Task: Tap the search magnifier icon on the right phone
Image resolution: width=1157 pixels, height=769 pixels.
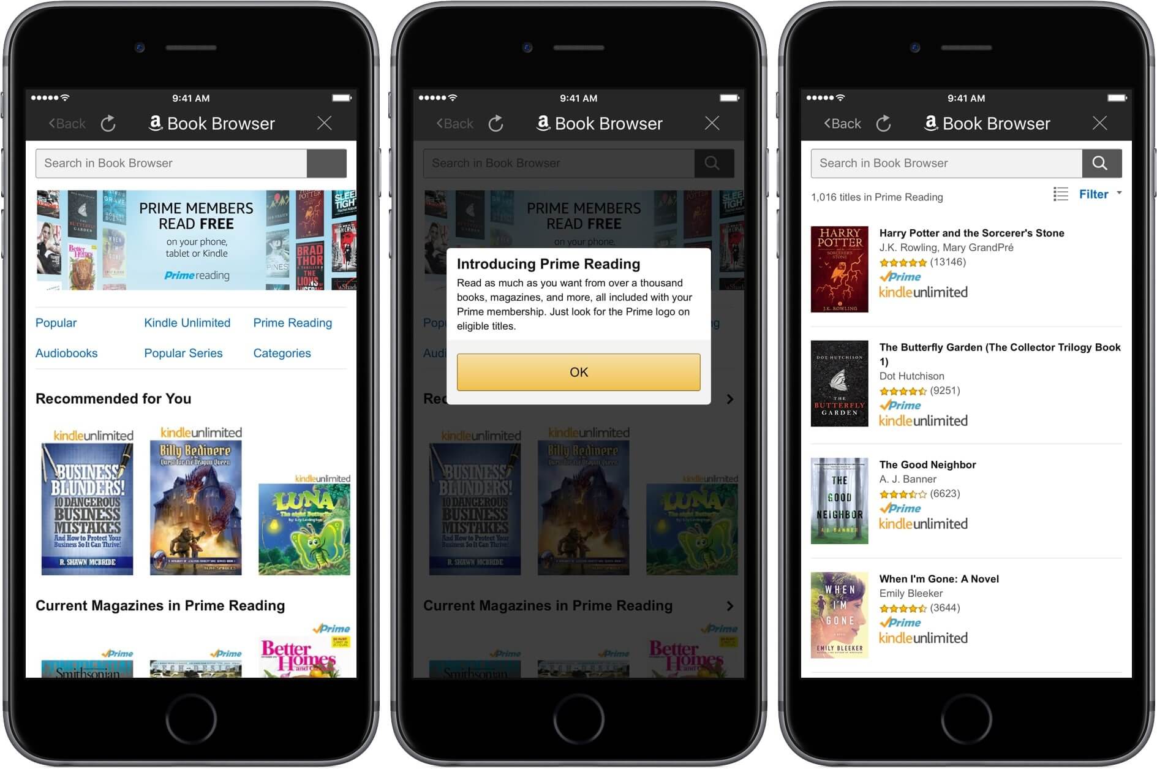Action: coord(1101,163)
